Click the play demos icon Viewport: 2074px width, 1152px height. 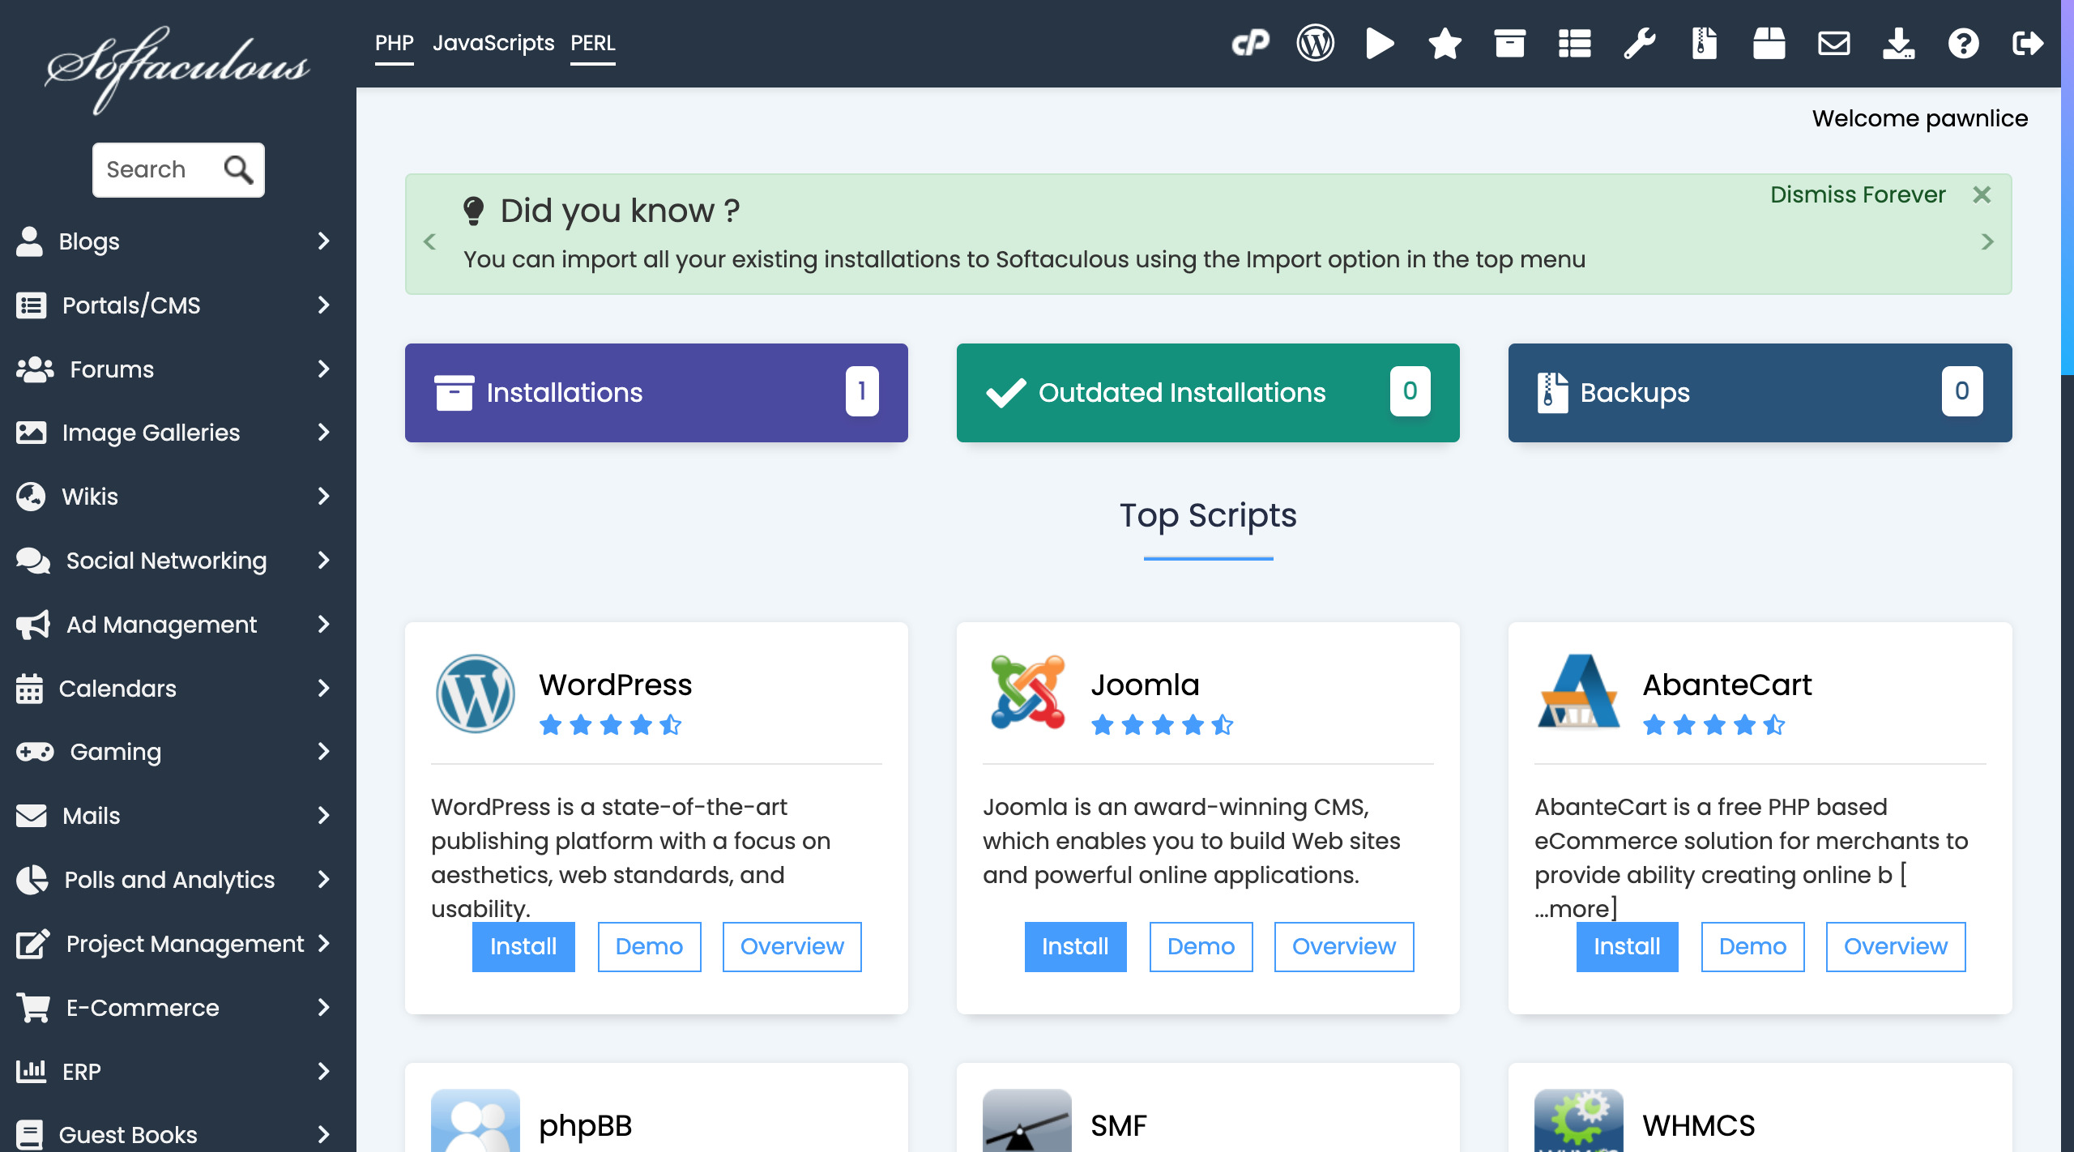pos(1380,43)
